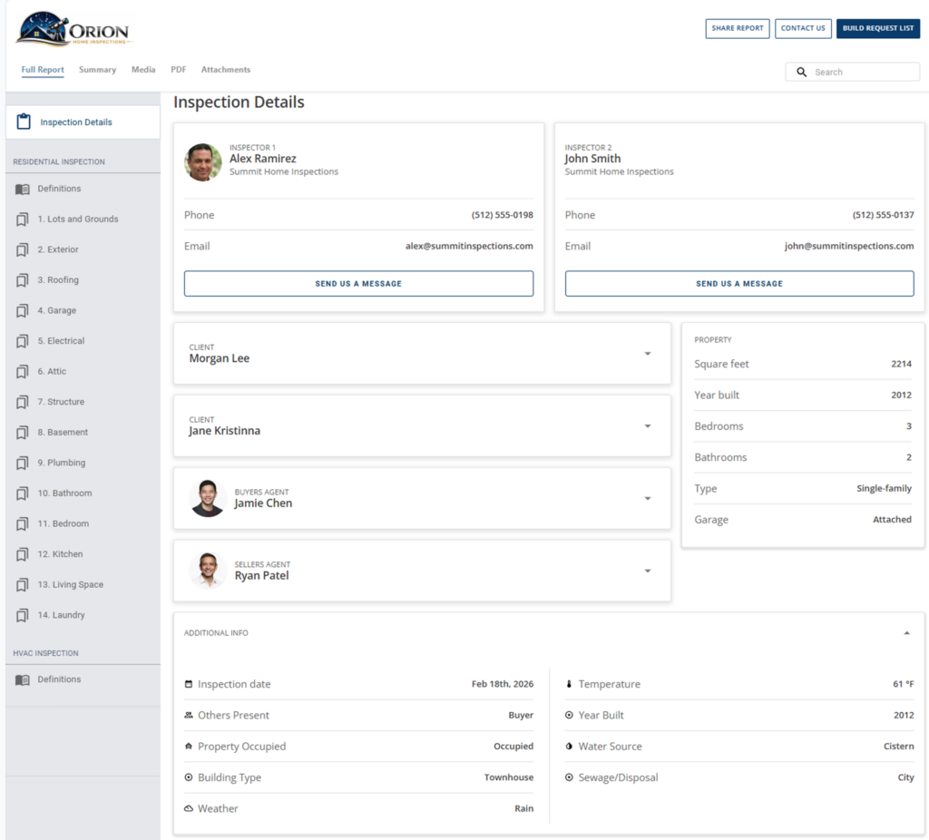Click the Definitions book icon under Residential Inspection
Viewport: 929px width, 840px height.
[21, 188]
